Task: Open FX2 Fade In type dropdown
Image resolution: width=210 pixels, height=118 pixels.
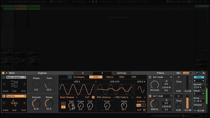Action: tap(127, 97)
